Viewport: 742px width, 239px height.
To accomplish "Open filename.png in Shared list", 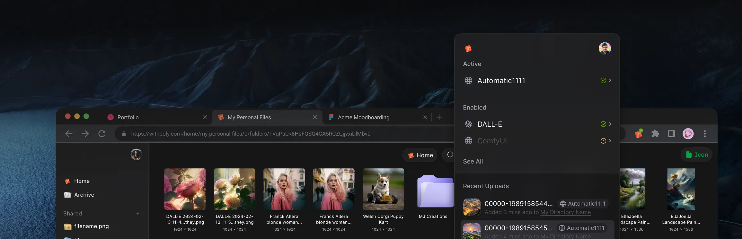I will click(x=87, y=226).
